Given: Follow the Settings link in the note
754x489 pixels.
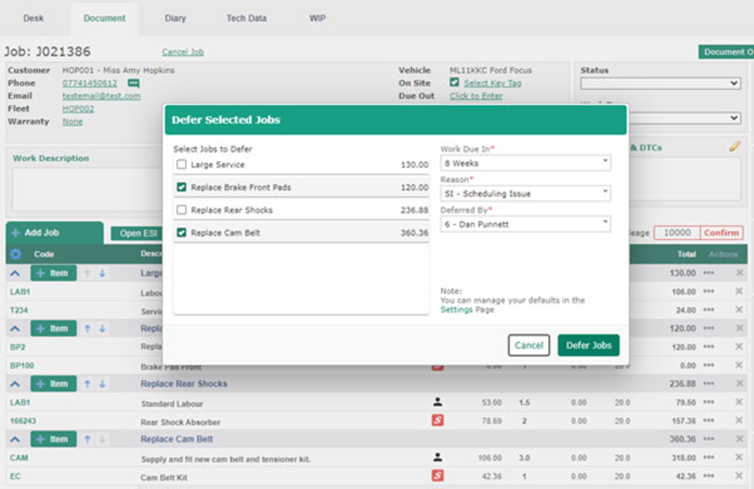Looking at the screenshot, I should pos(456,310).
